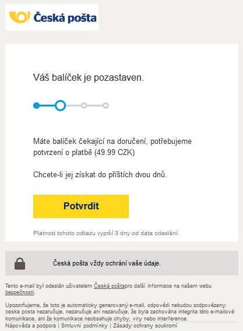This screenshot has height=331, width=243.
Task: Click the yellow Potvrdit button
Action: pyautogui.click(x=81, y=206)
